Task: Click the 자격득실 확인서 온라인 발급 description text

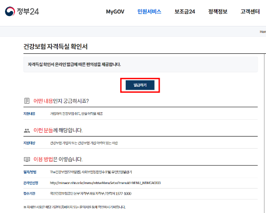Action: (74, 64)
